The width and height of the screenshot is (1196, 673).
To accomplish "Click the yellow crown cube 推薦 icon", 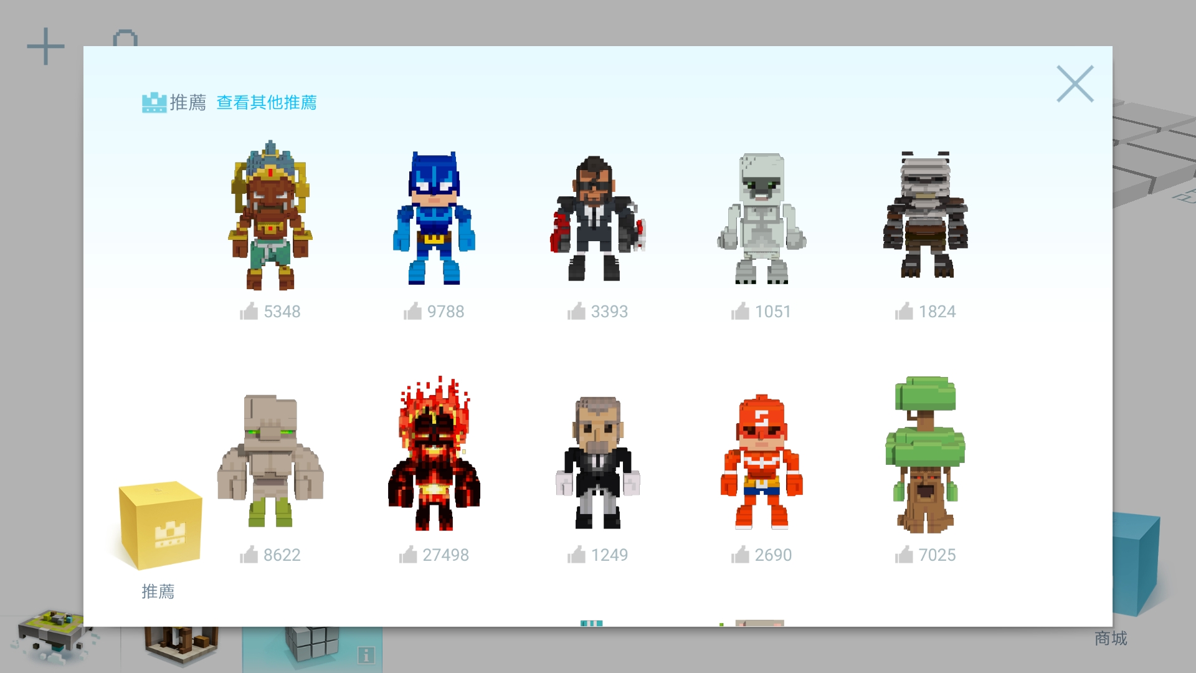I will [160, 525].
